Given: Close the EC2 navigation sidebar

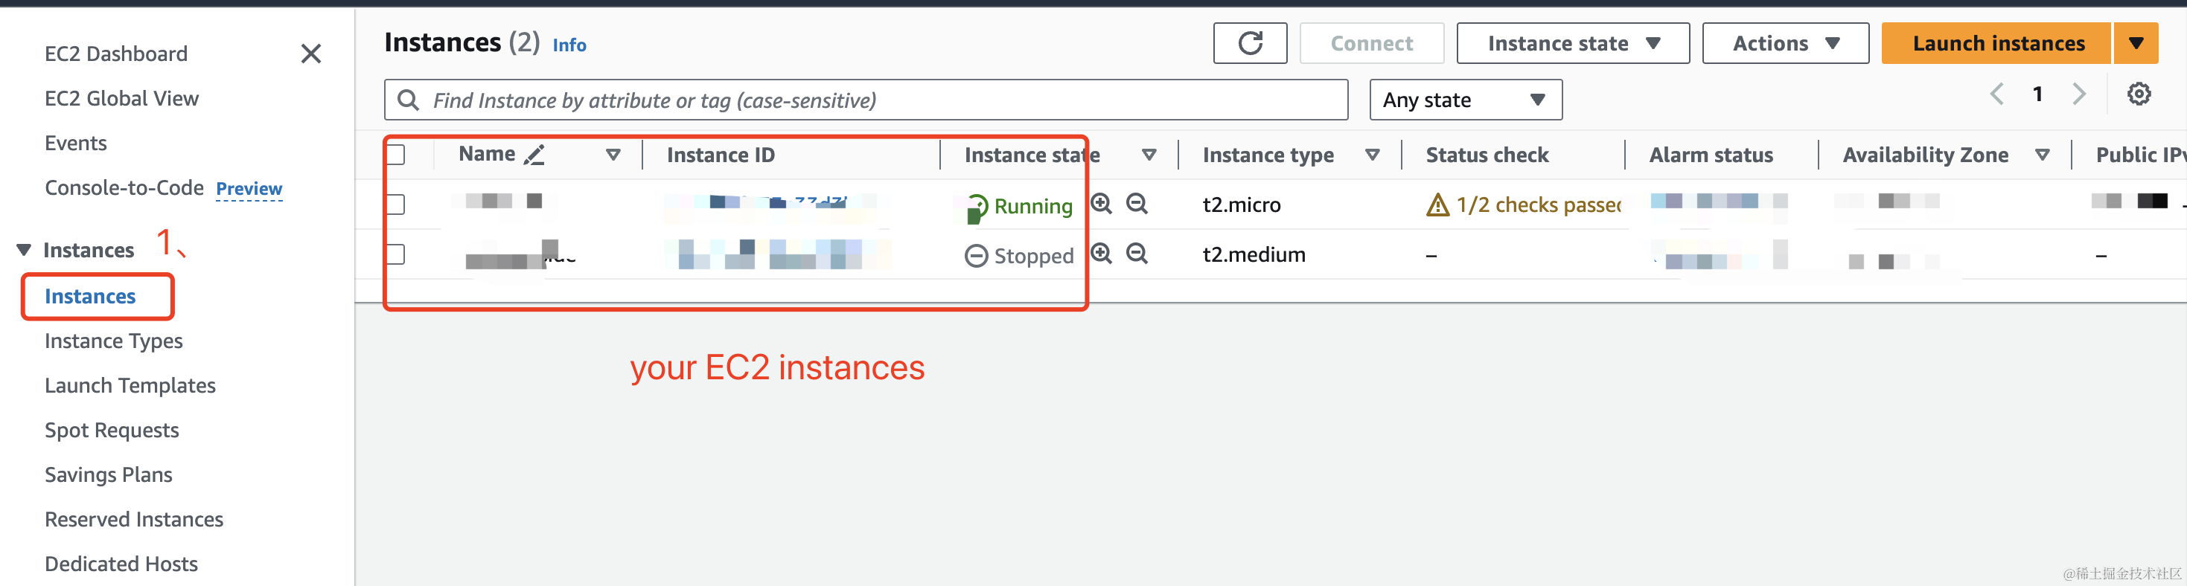Looking at the screenshot, I should (x=310, y=54).
